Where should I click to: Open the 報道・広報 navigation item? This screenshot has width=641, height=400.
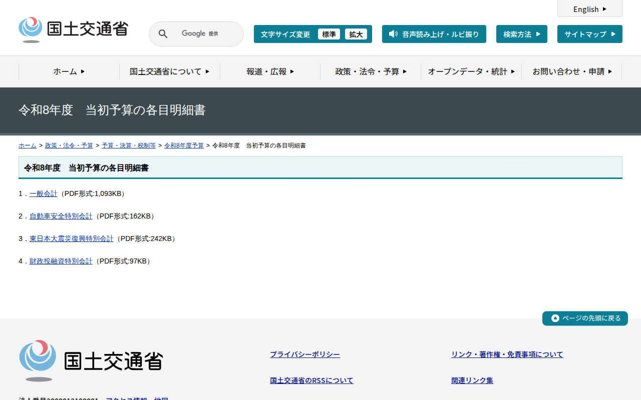pos(270,71)
